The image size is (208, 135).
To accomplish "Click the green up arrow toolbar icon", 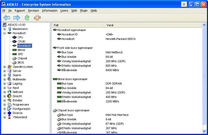I will 27,18.
